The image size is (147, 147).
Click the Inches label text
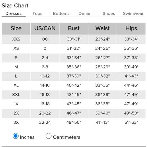[x=27, y=137]
